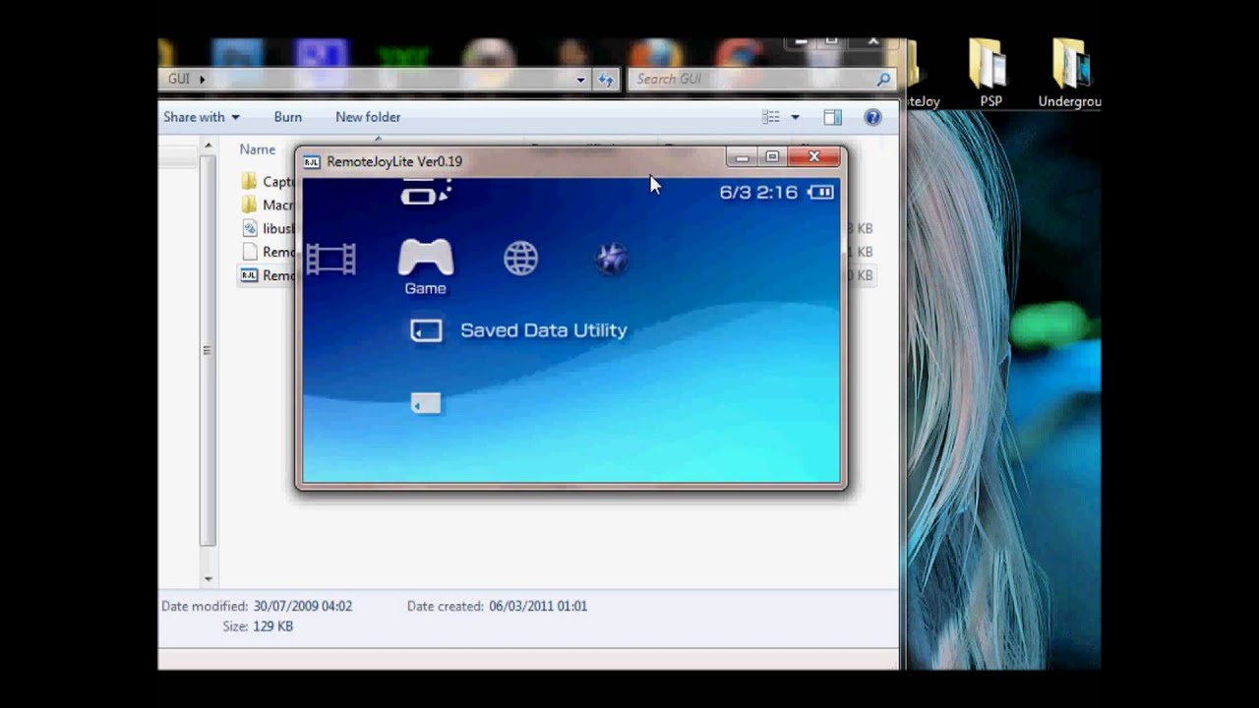
Task: Click Date modified value 30/07/2009 04:02
Action: (303, 607)
